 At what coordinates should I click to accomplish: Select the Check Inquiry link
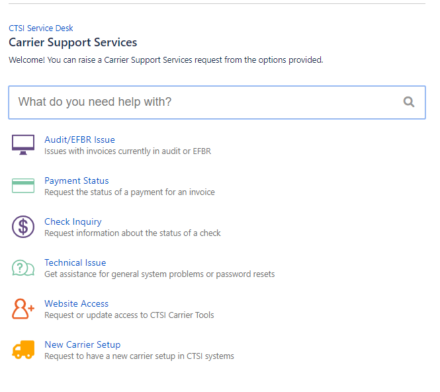[x=73, y=221]
